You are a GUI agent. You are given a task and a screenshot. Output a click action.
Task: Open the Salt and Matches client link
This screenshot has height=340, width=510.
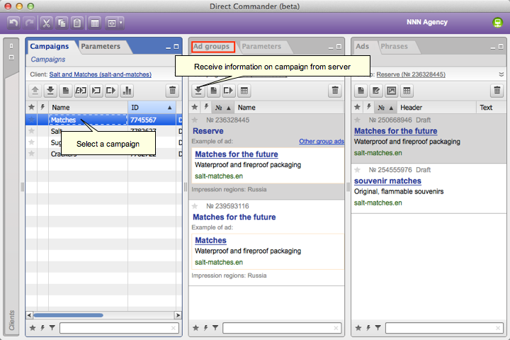tap(100, 74)
